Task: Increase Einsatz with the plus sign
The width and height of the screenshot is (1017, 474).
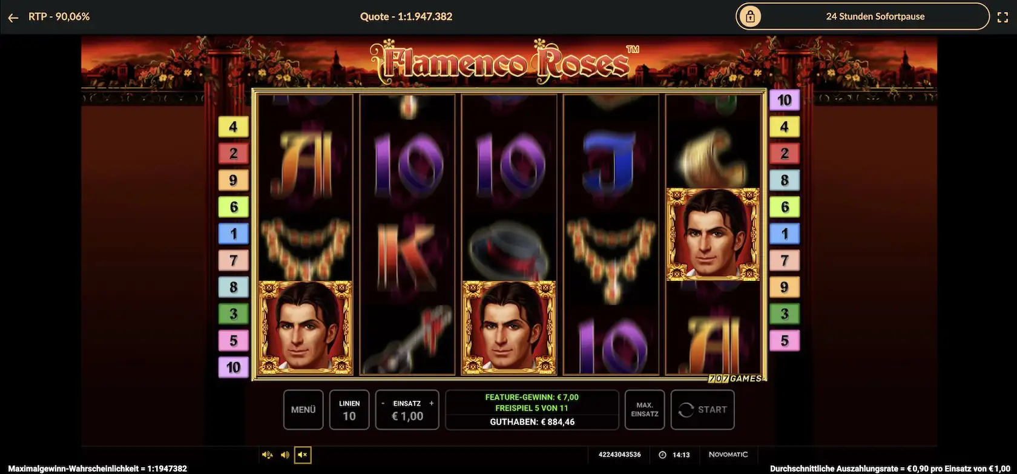Action: [432, 403]
